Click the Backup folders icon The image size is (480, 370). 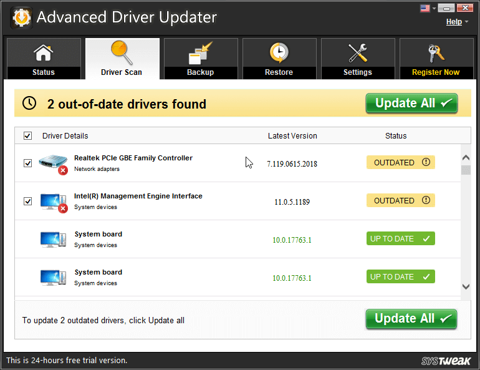[x=200, y=53]
